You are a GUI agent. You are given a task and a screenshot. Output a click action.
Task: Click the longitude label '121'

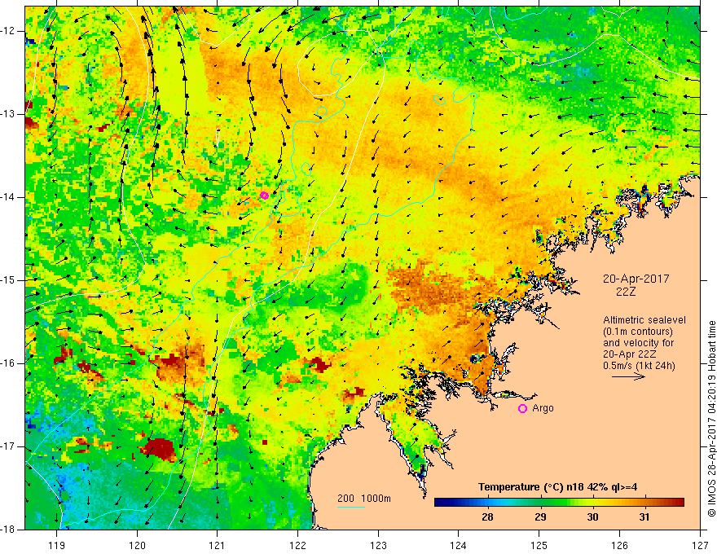[218, 545]
